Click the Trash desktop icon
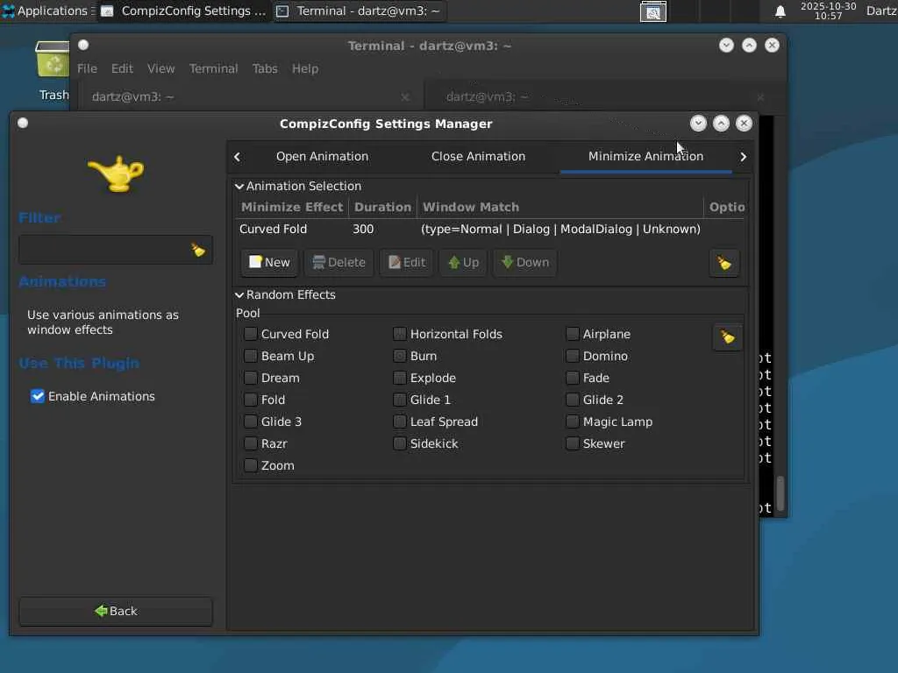This screenshot has height=673, width=898. coord(53,71)
